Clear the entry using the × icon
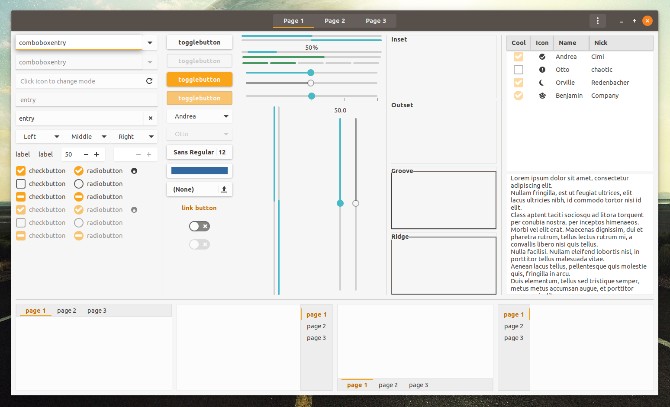Viewport: 670px width, 407px height. 151,118
